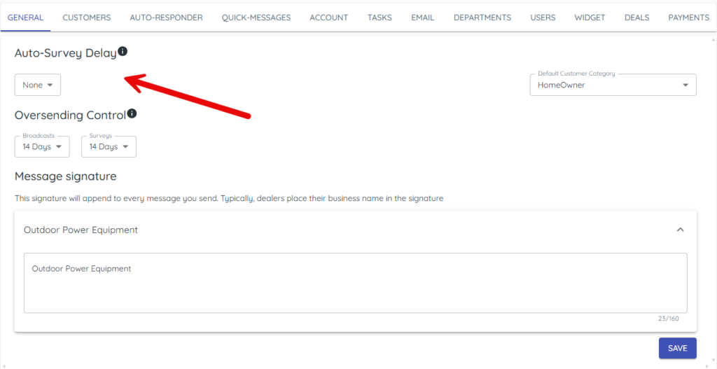Viewport: 717px width, 369px height.
Task: Select the ACCOUNT tab
Action: (328, 18)
